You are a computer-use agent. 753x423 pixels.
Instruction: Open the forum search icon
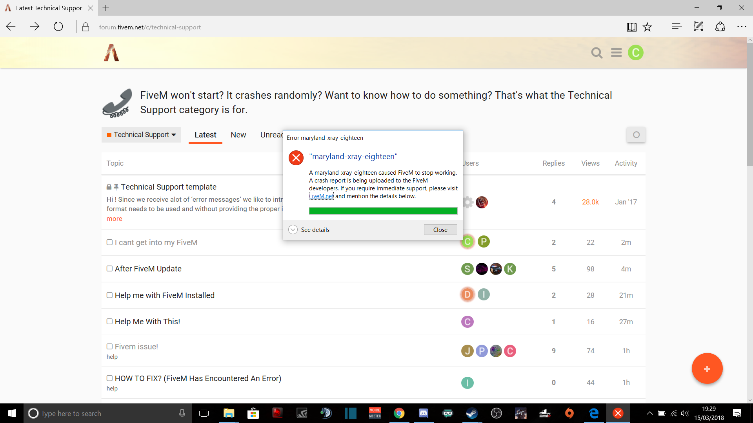[597, 52]
